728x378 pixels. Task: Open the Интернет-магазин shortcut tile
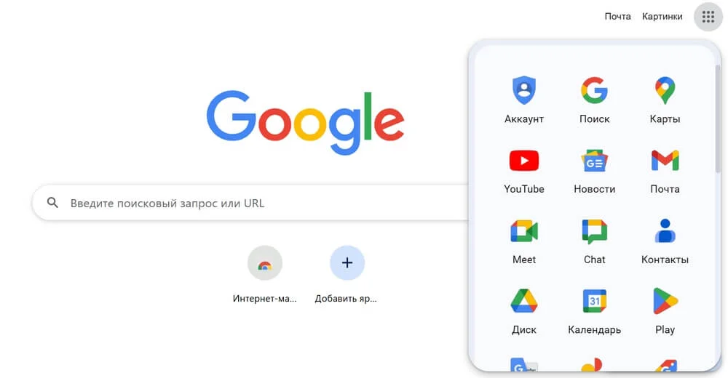point(265,273)
